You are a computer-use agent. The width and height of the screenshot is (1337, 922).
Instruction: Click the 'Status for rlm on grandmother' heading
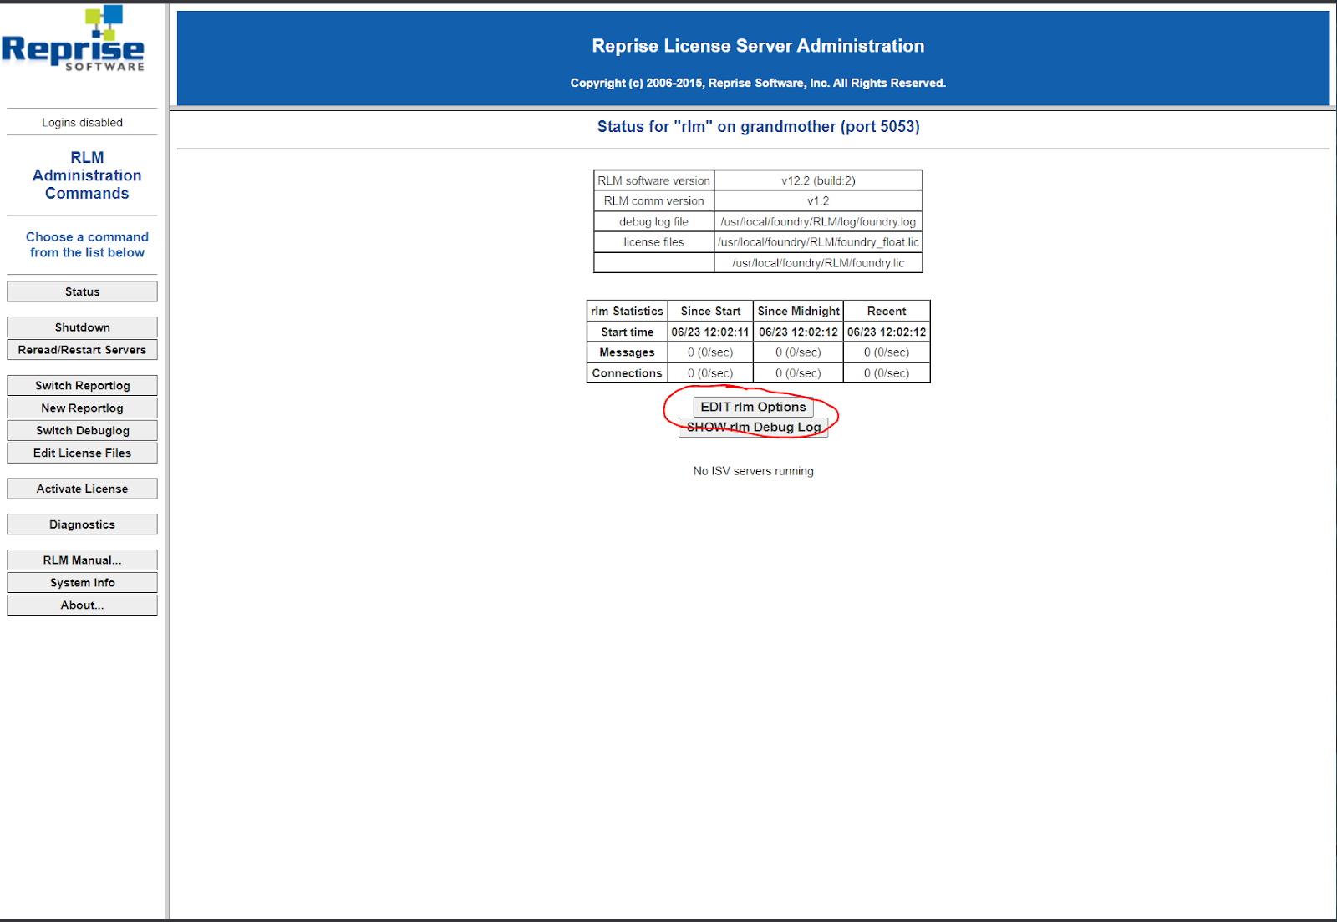[758, 127]
